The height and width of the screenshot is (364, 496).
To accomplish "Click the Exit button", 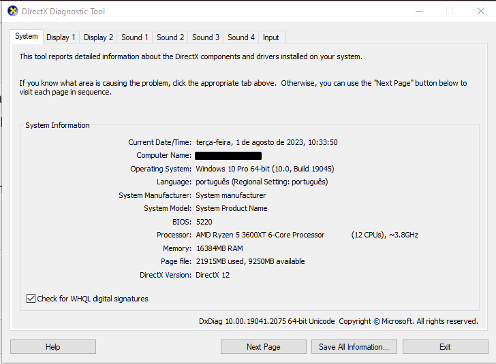I will pos(445,346).
